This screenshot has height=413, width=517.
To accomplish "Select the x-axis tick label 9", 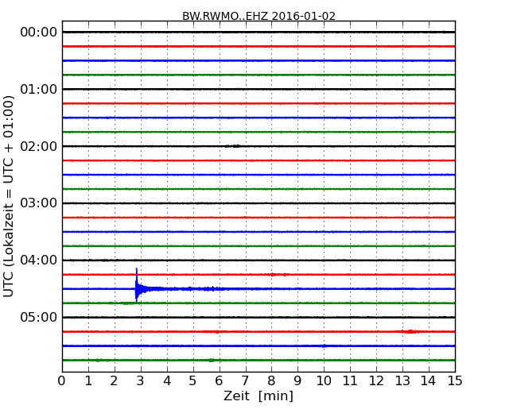I will click(x=297, y=381).
